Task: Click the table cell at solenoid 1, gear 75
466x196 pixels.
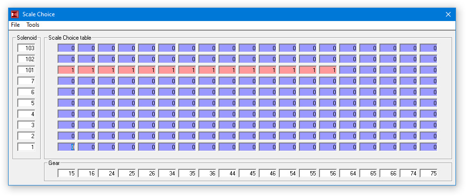Action: (429, 147)
